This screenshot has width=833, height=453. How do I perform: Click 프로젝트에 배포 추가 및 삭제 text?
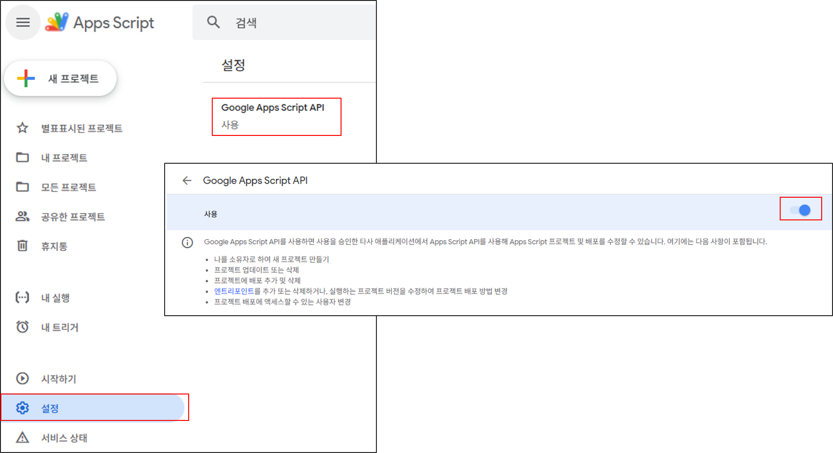click(x=258, y=280)
